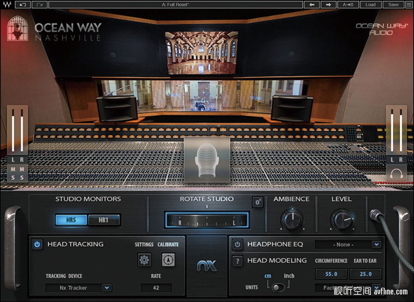The height and width of the screenshot is (302, 414).
Task: Click the left S side button
Action: tap(13, 178)
